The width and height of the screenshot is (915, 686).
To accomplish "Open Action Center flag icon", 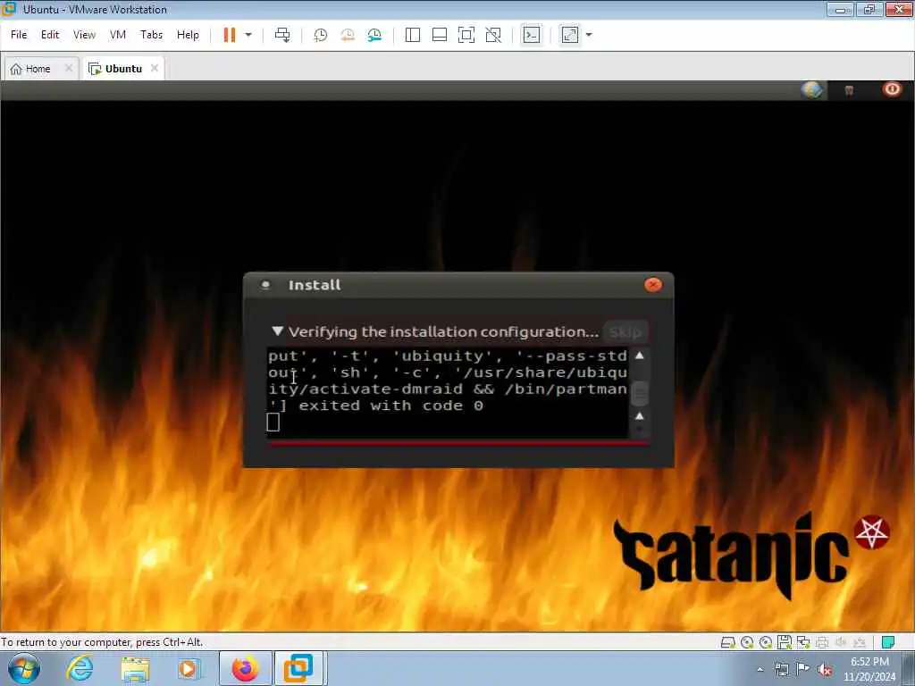I will (803, 669).
